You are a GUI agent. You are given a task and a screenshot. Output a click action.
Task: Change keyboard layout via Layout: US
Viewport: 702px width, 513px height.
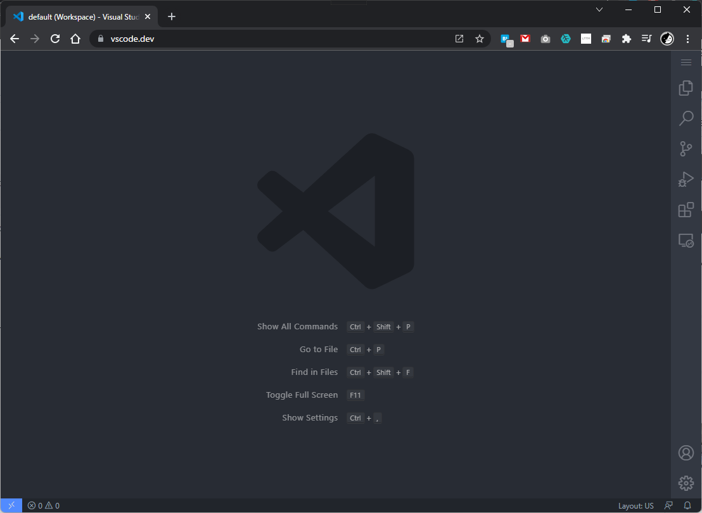click(x=635, y=506)
